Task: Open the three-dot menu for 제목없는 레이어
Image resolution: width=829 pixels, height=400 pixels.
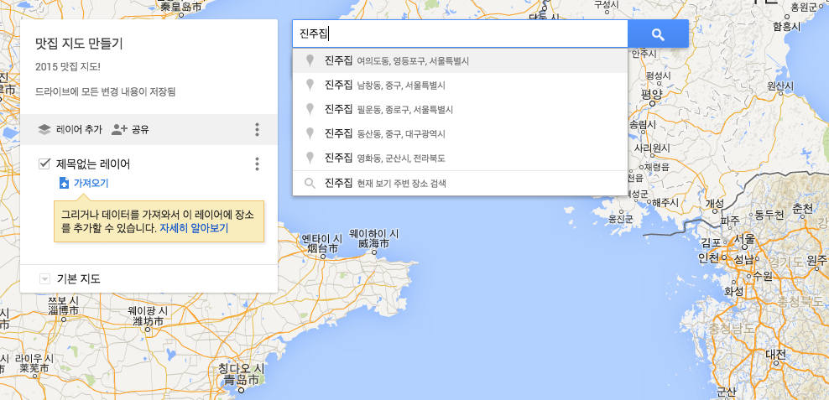Action: pos(257,164)
